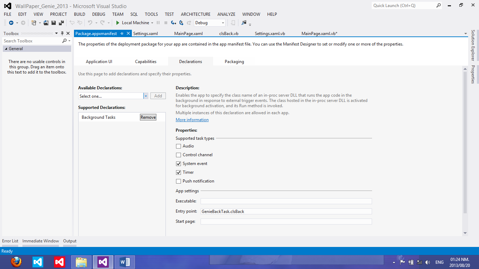The height and width of the screenshot is (269, 479).
Task: Click the Start page text field
Action: [x=286, y=222]
